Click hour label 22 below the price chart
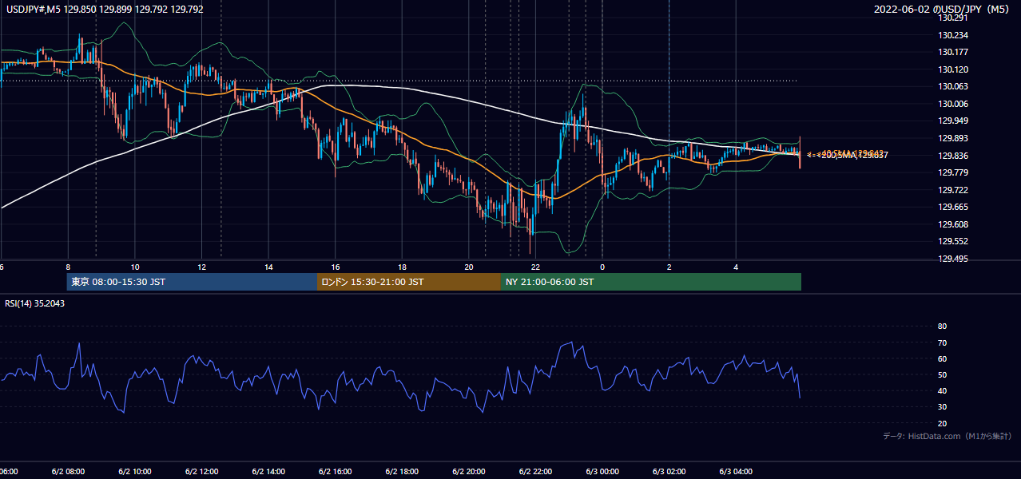 (535, 267)
